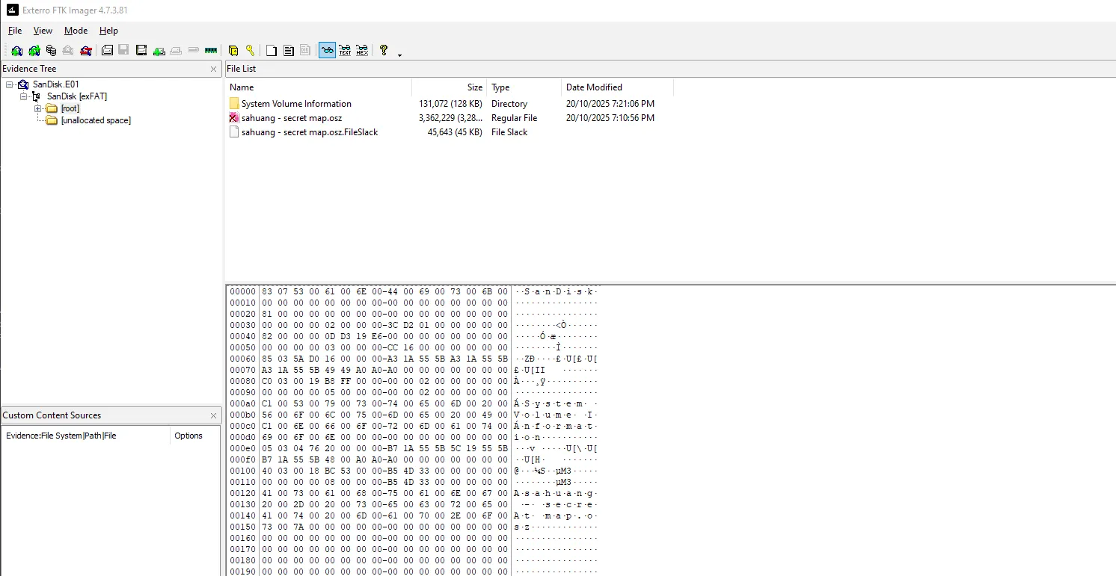Open the Mode menu
This screenshot has width=1116, height=576.
pos(76,31)
